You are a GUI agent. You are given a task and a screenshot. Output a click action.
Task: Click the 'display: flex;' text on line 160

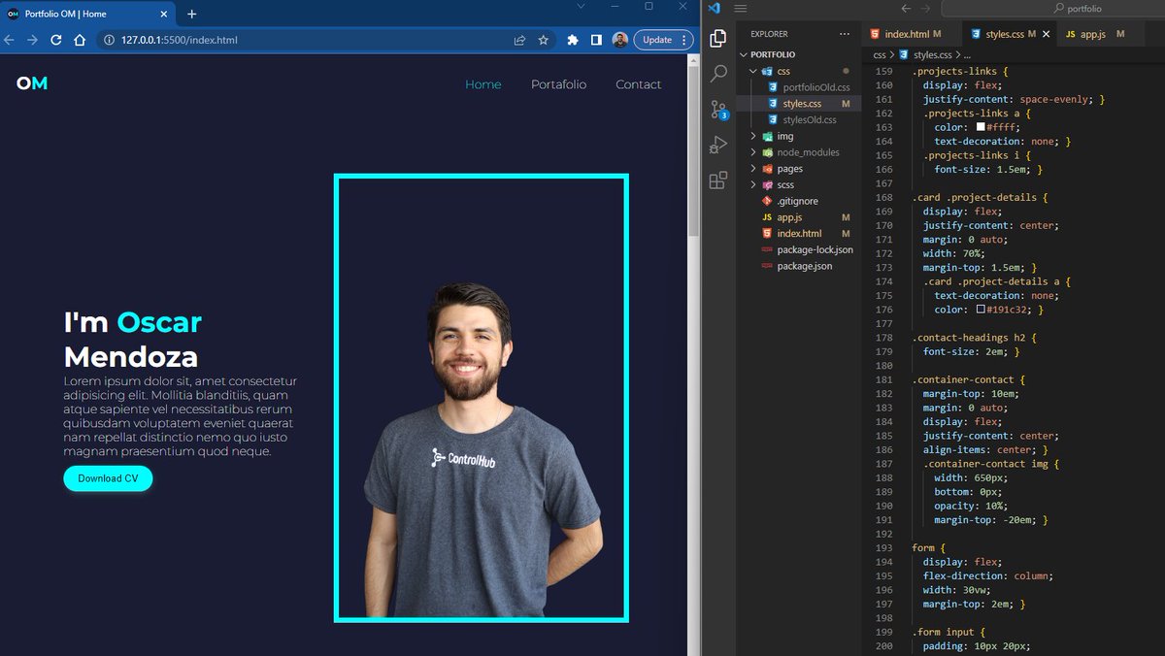click(x=963, y=85)
